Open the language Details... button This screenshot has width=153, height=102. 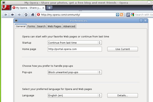click(123, 95)
